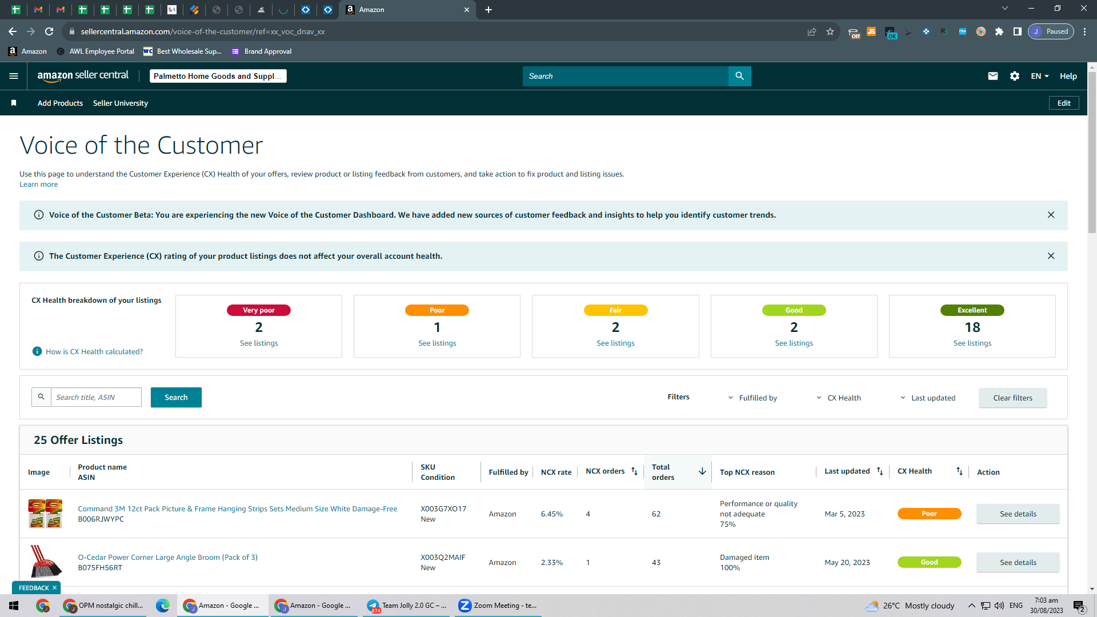Open the Brand Approval bookmark
Screen dimensions: 1097x617
point(262,51)
